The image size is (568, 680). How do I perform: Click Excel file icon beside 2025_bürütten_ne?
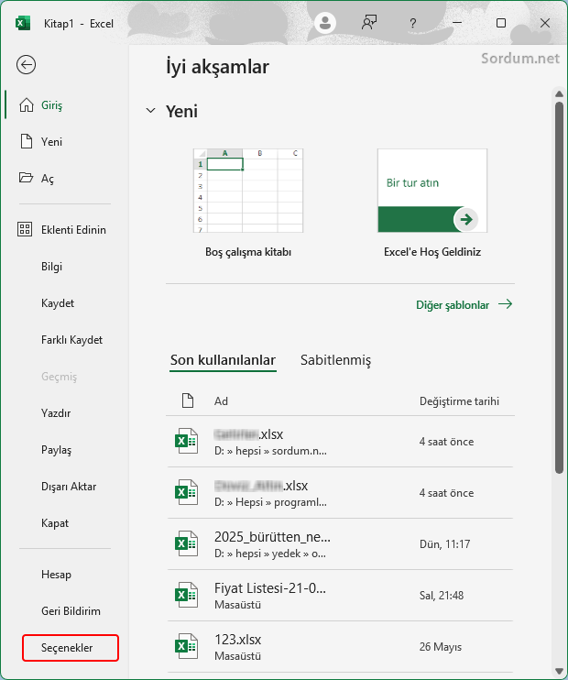pos(187,543)
